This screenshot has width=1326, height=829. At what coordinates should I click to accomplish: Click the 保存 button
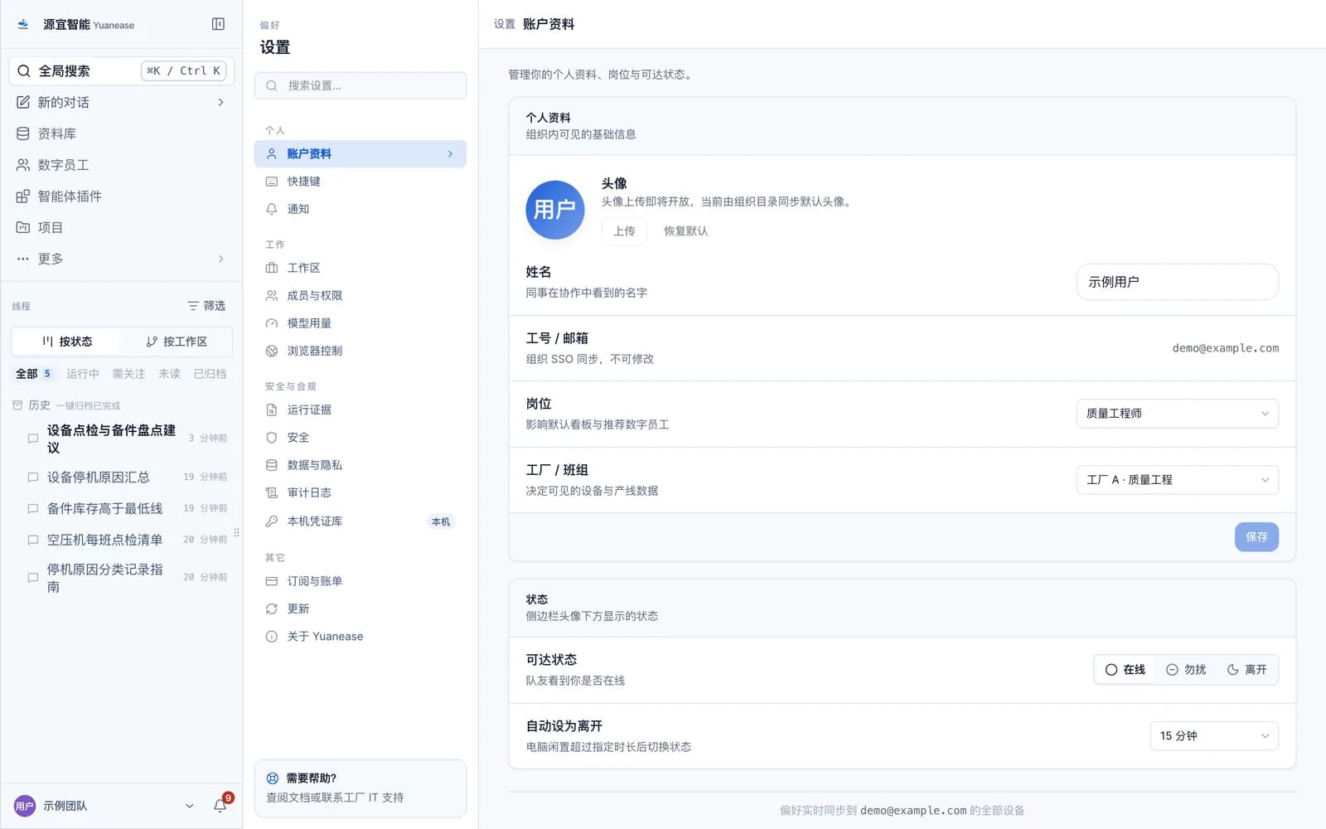click(x=1256, y=537)
